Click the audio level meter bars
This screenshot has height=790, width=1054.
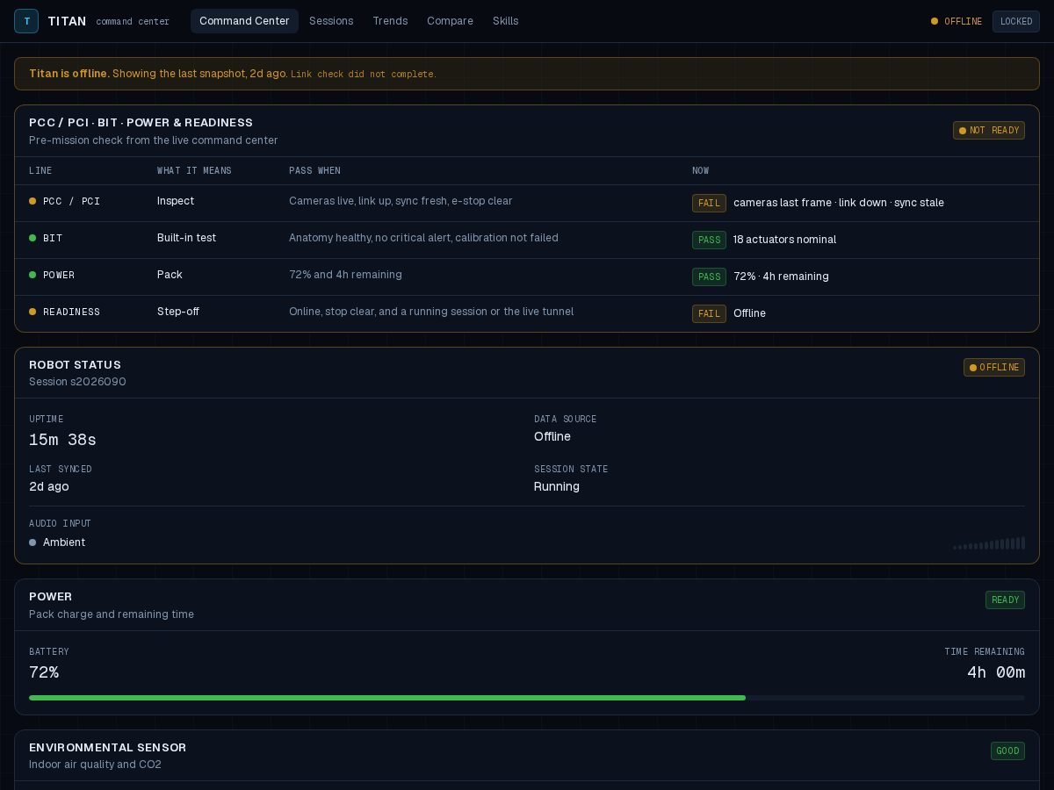[989, 544]
